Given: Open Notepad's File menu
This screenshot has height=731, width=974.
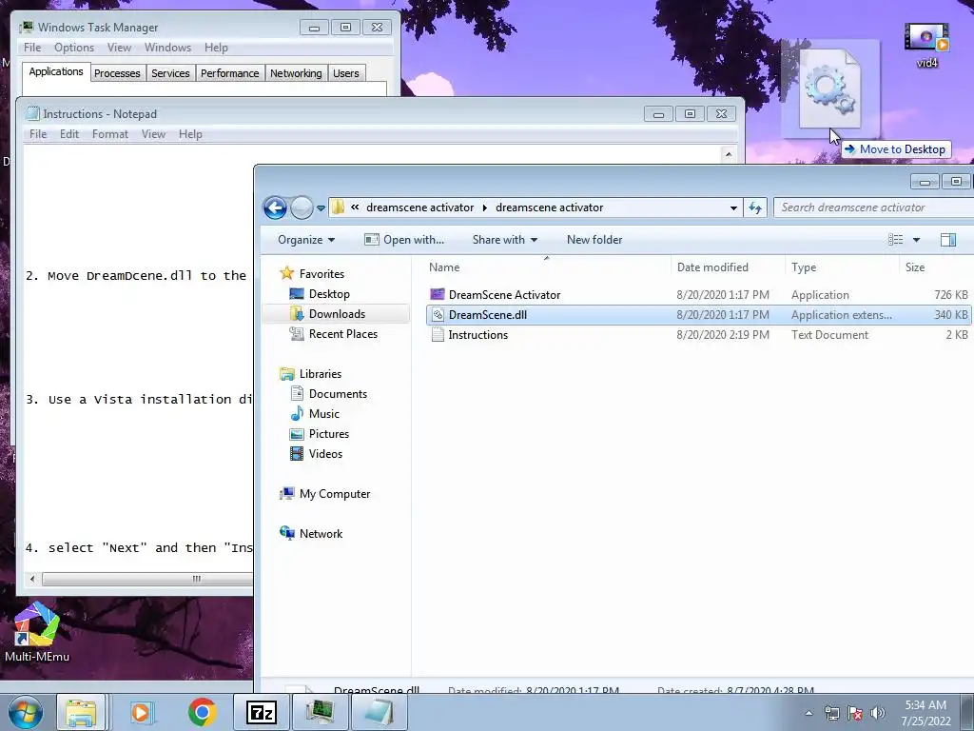Looking at the screenshot, I should (38, 134).
